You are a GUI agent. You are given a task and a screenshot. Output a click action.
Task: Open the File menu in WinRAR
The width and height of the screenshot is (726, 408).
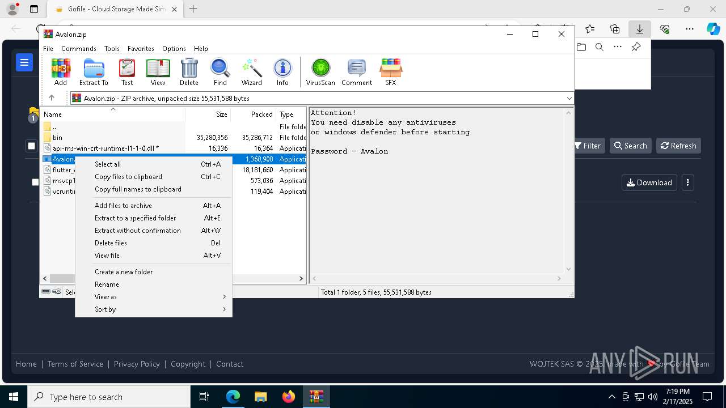pyautogui.click(x=48, y=49)
